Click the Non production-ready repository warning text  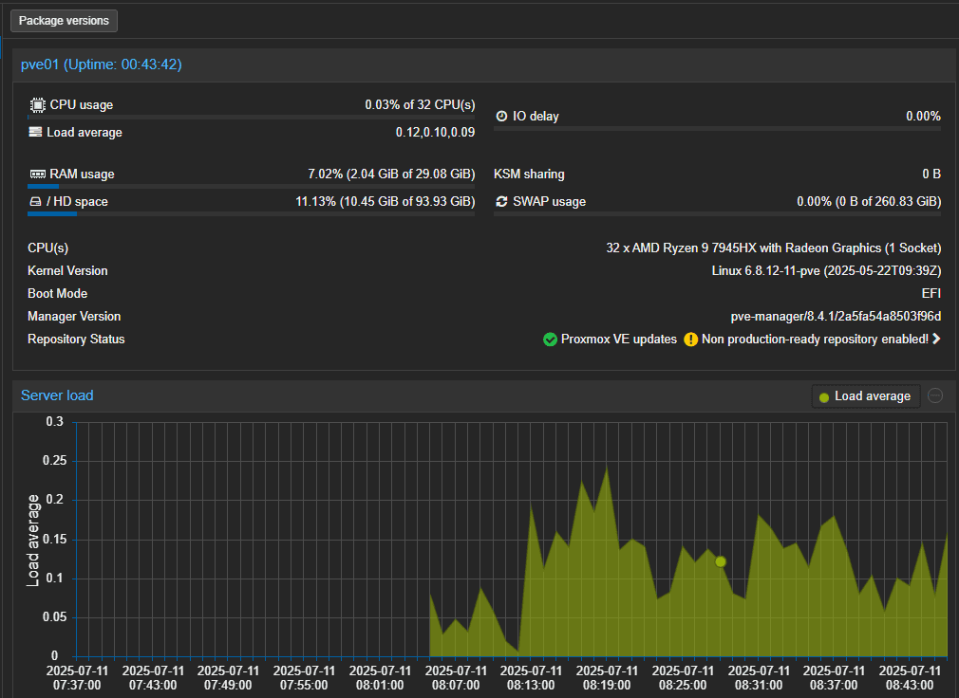click(x=815, y=340)
